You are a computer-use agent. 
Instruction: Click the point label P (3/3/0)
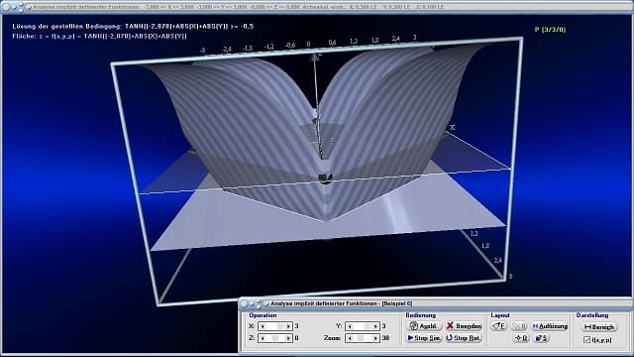click(550, 29)
